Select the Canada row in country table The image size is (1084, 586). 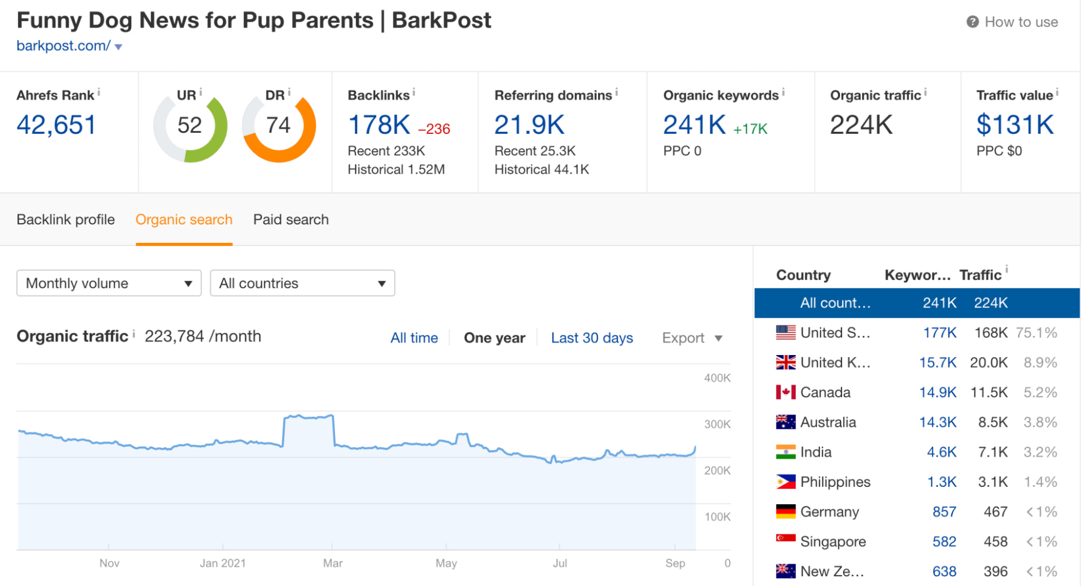pos(895,391)
